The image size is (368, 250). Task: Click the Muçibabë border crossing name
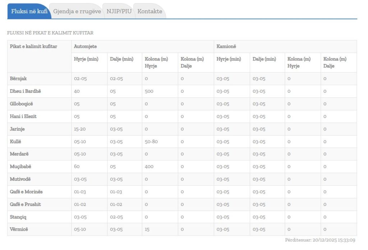tap(20, 167)
